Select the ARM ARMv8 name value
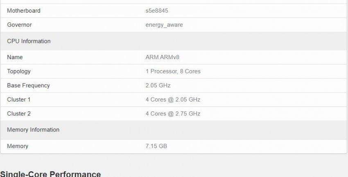 coord(162,57)
